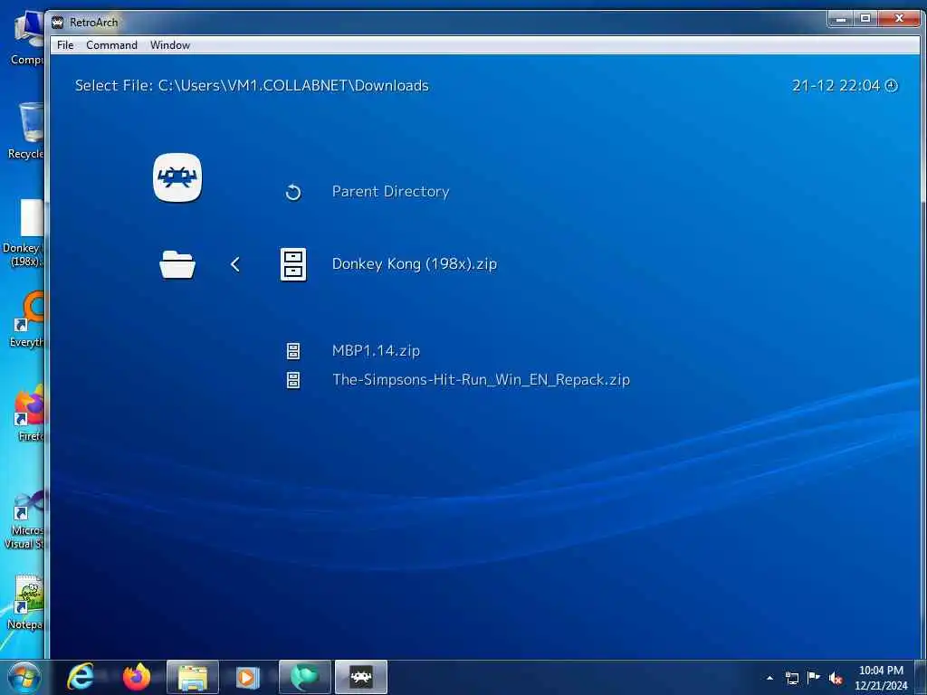Select the Computer desktop icon
Image resolution: width=927 pixels, height=695 pixels.
click(26, 38)
